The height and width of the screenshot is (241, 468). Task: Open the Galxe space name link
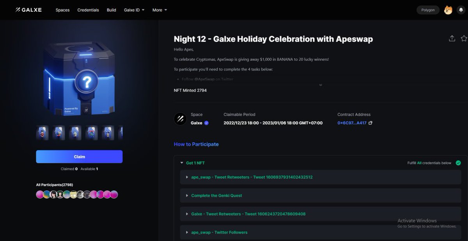pyautogui.click(x=197, y=123)
